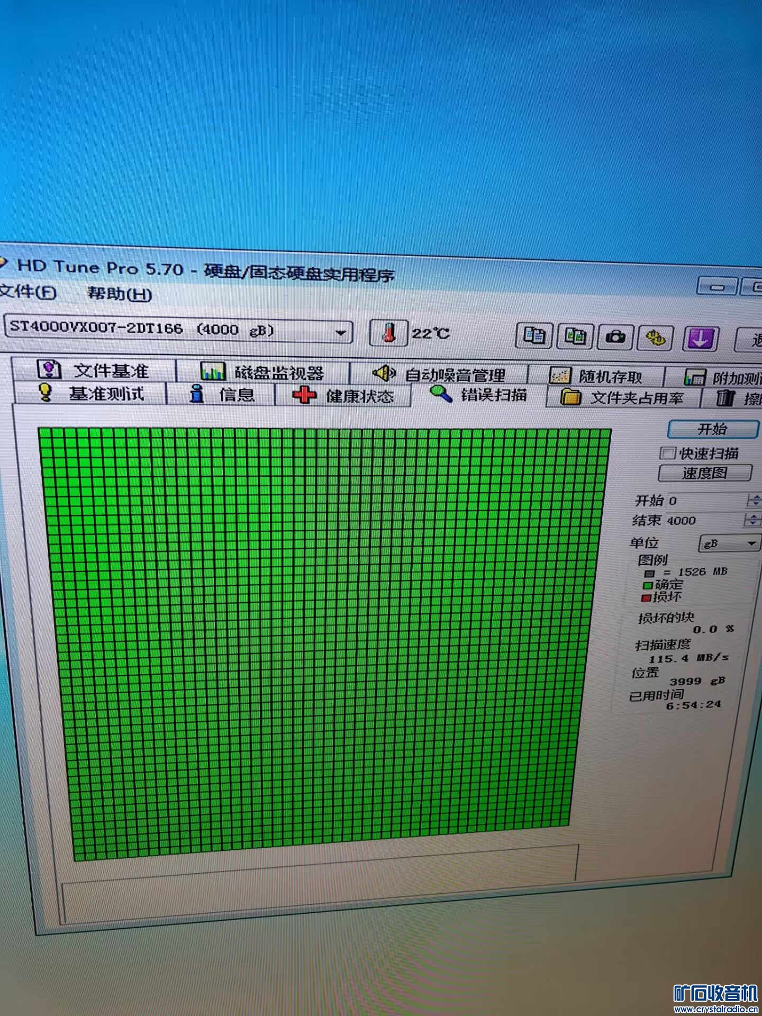
Task: Click the gray 1526 MB legend swatch
Action: point(649,573)
